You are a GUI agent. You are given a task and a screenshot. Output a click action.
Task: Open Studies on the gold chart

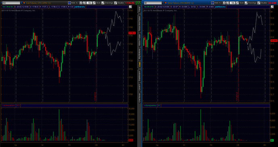coord(119,3)
